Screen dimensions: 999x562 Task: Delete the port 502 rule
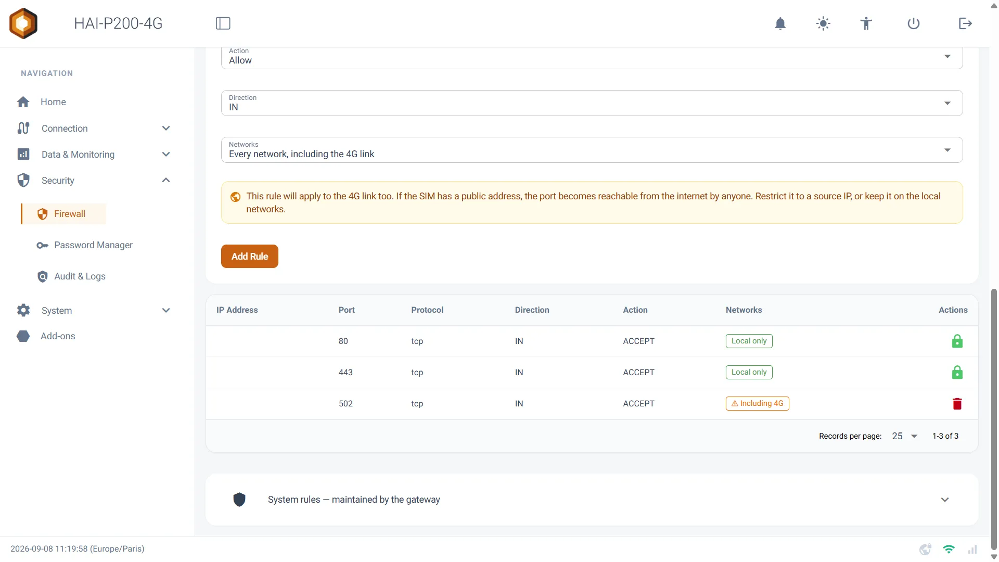pos(957,404)
